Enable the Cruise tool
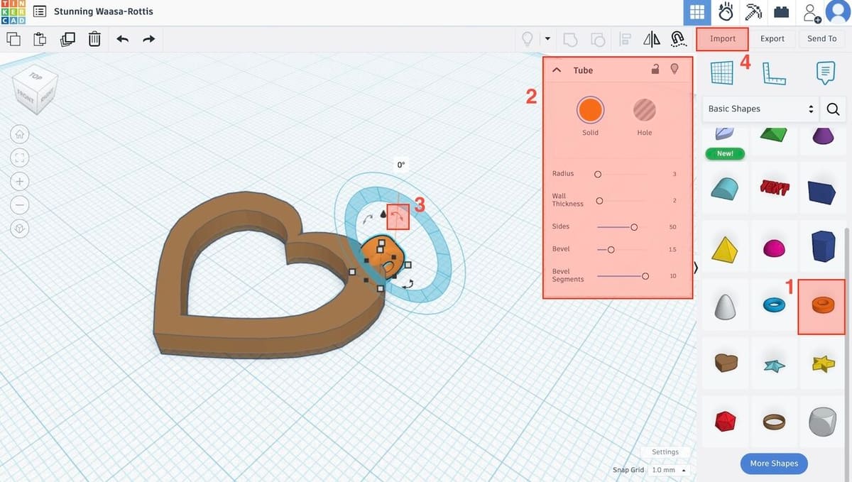 [677, 39]
